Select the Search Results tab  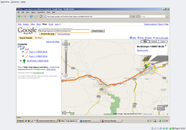[x=26, y=38]
